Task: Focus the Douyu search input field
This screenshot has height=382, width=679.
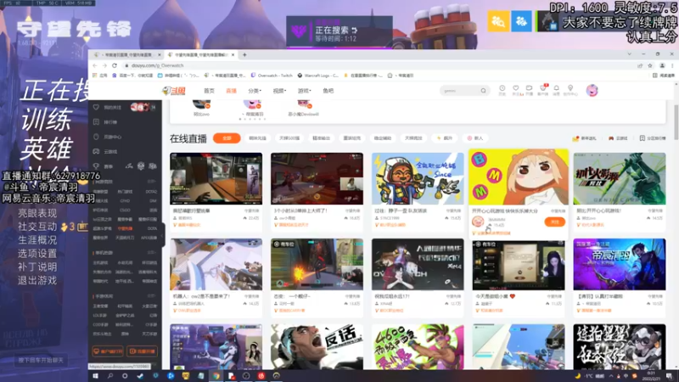Action: (460, 91)
